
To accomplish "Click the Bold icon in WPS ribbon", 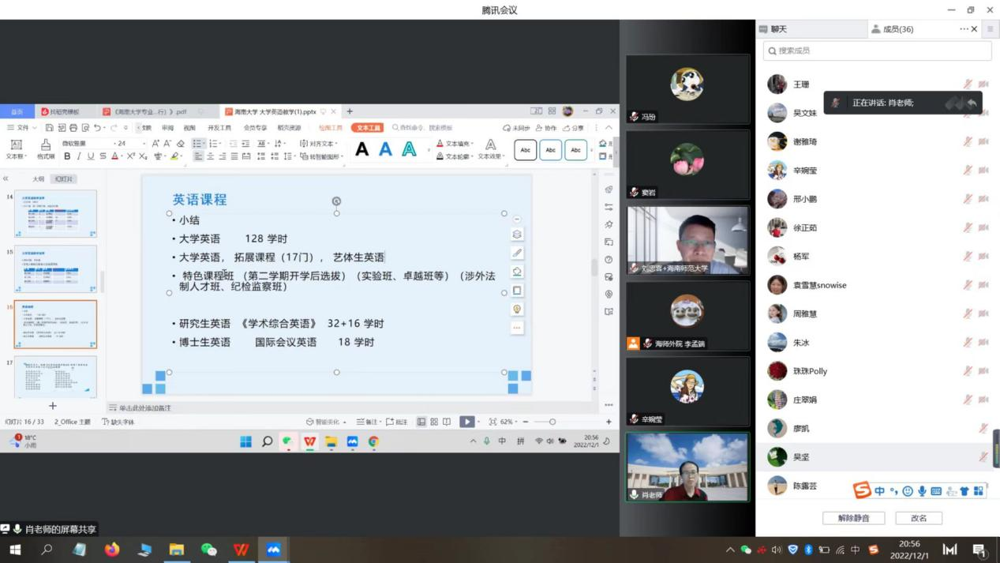I will tap(67, 156).
